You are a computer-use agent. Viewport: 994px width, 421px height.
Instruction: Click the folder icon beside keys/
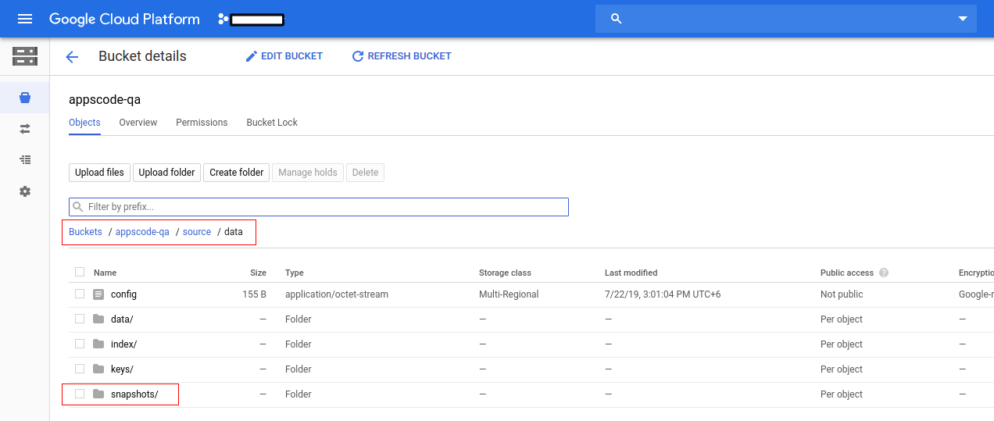coord(98,369)
